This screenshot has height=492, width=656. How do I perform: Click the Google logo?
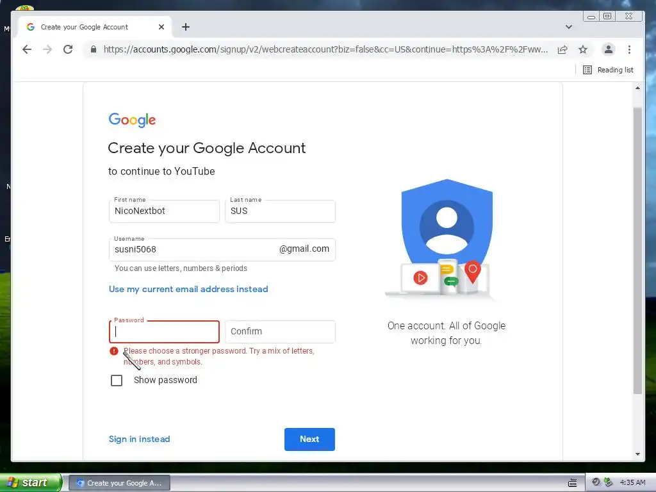tap(132, 120)
